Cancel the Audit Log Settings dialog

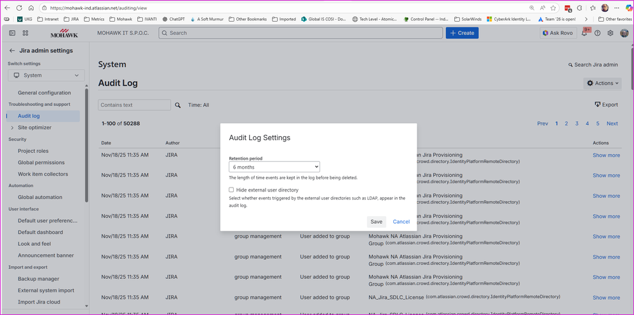[401, 222]
